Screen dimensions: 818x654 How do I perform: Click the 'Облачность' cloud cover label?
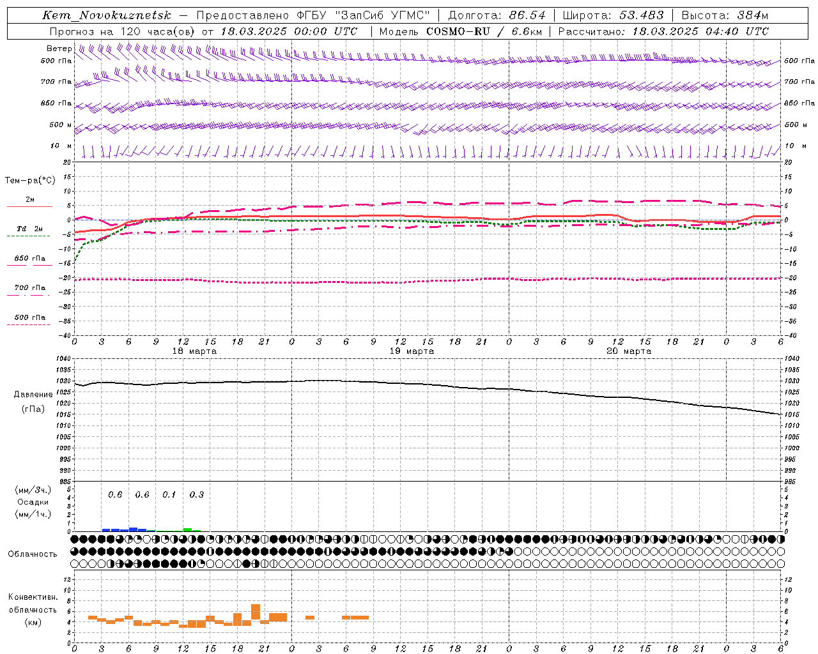coord(33,554)
